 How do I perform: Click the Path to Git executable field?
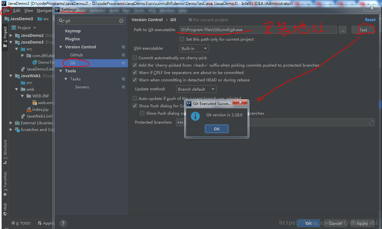(258, 30)
